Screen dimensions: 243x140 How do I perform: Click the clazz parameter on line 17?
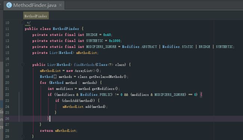[x=120, y=64]
